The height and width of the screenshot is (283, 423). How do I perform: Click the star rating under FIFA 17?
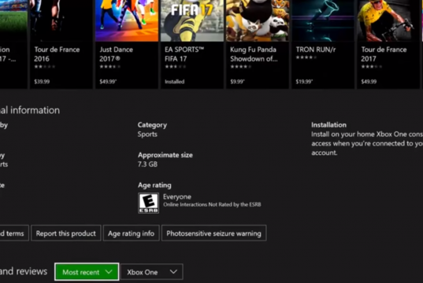click(176, 67)
